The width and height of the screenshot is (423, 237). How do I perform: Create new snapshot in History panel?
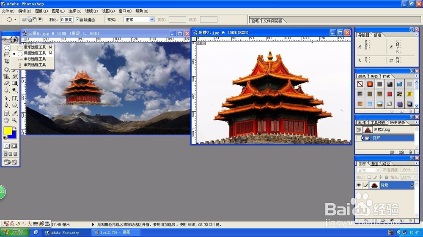(401, 152)
